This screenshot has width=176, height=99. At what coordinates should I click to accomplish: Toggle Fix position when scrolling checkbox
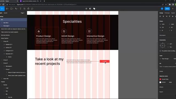[x=160, y=51]
